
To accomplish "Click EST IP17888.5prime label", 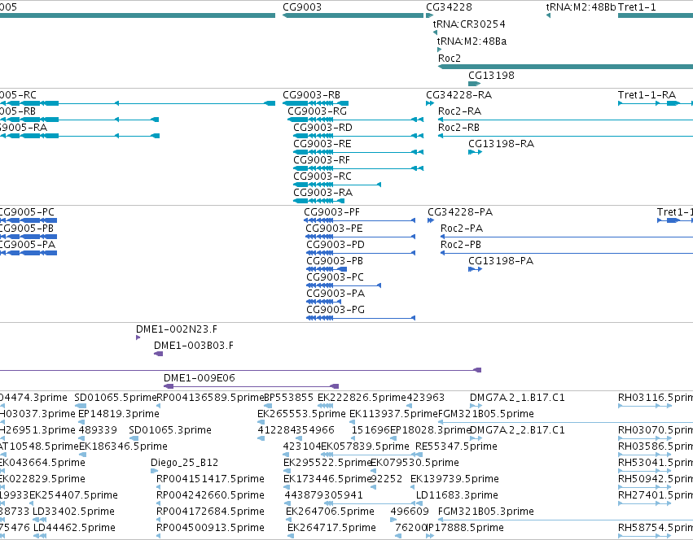I will pos(464,529).
